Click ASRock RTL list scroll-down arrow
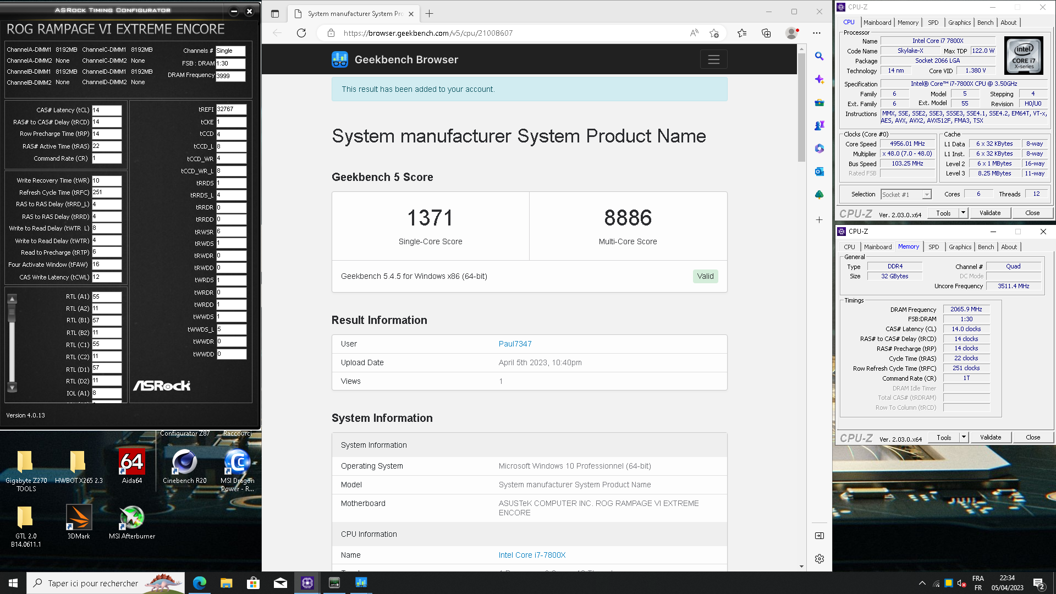Viewport: 1056px width, 594px height. pos(12,387)
